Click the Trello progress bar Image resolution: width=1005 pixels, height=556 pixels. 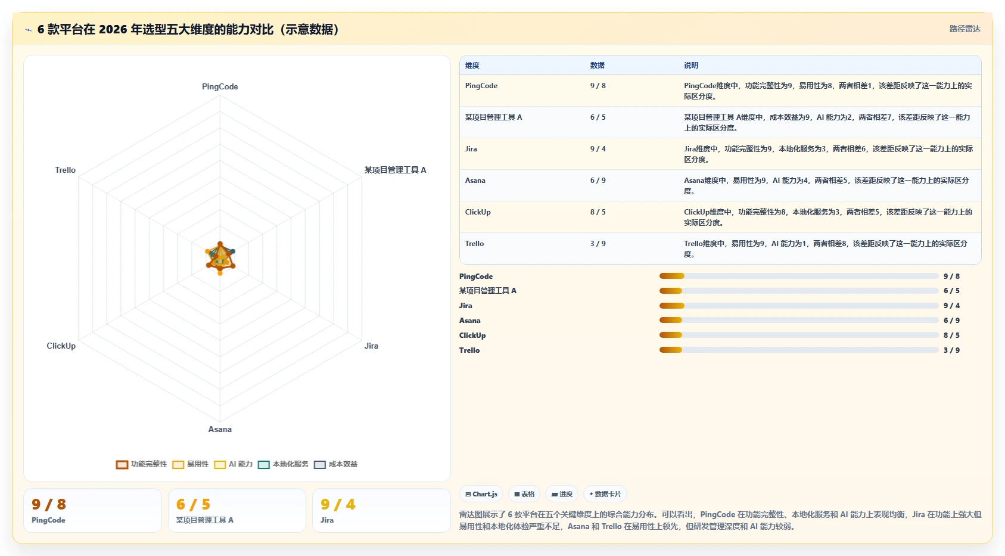[x=799, y=350]
